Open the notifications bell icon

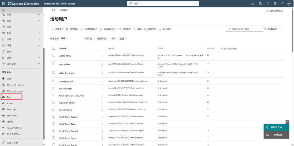click(268, 3)
